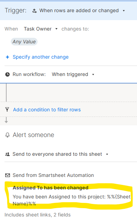Screen dimensions: 137x222
Task: Click Specify another change link
Action: [41, 57]
